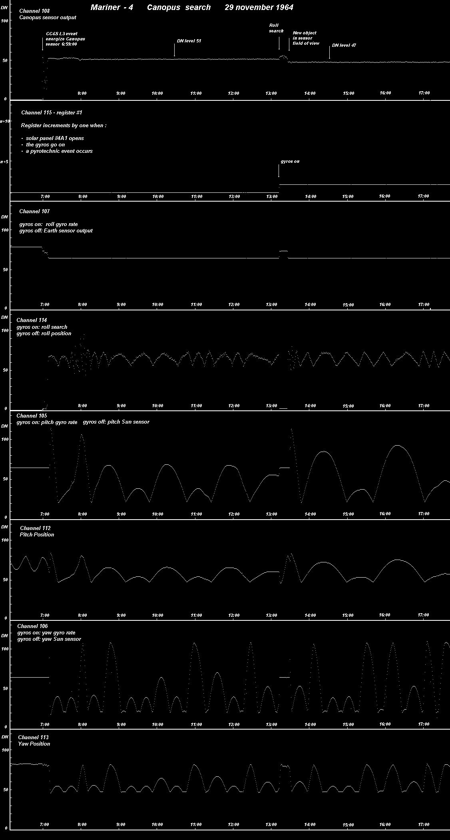Image resolution: width=450 pixels, height=840 pixels.
Task: Select the "Channel 114" label
Action: click(32, 320)
